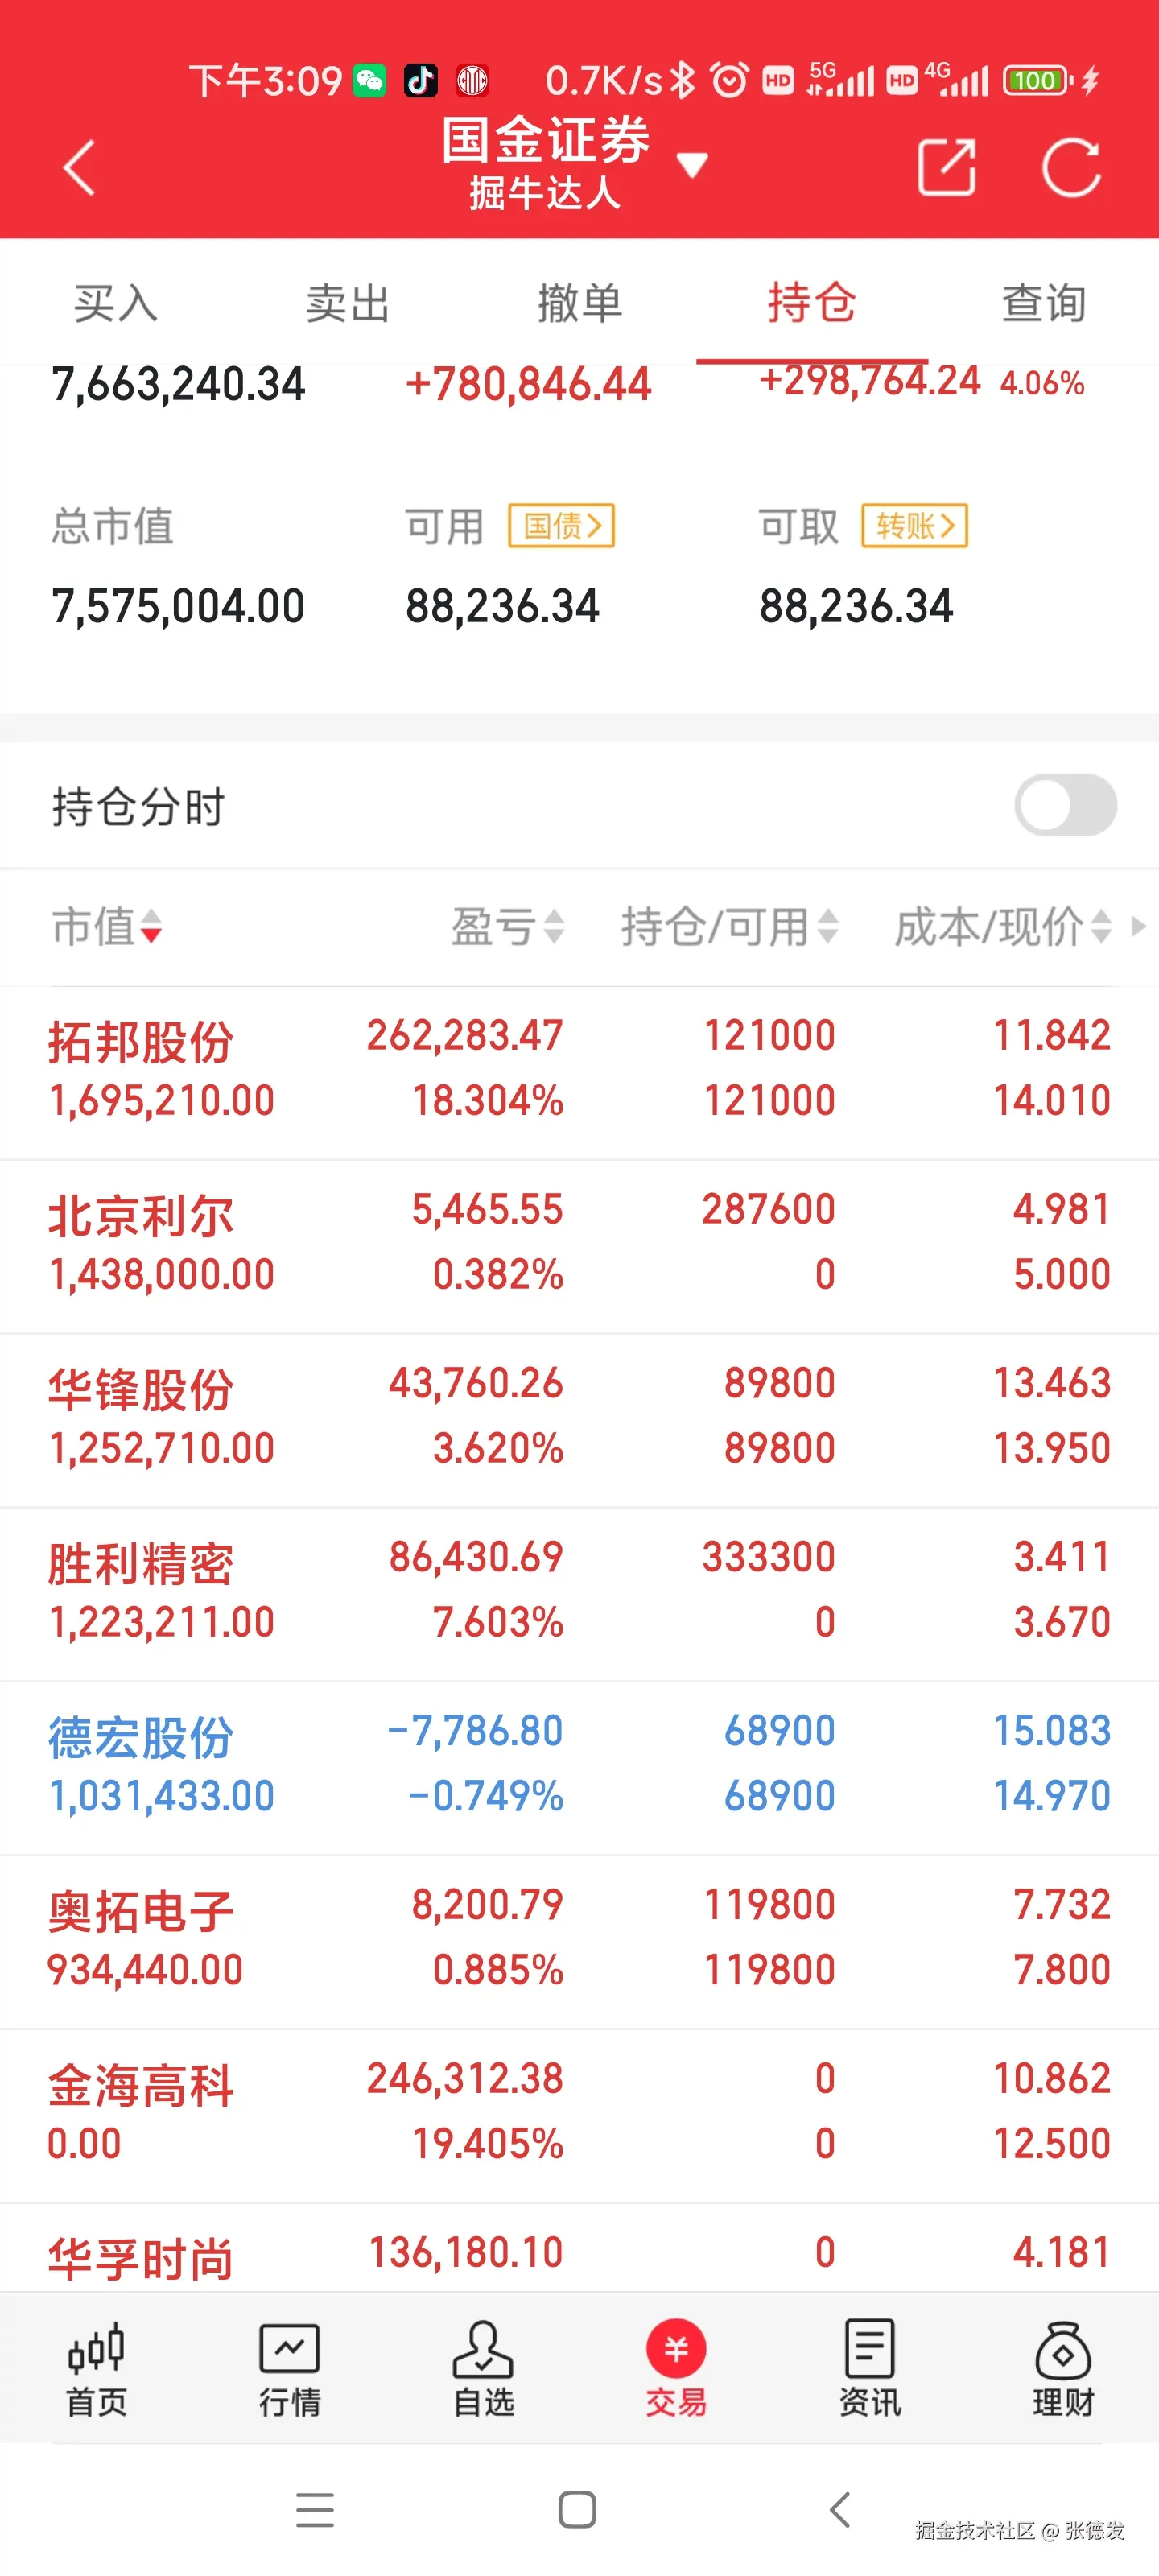
Task: Tap the 国债 button
Action: 561,526
